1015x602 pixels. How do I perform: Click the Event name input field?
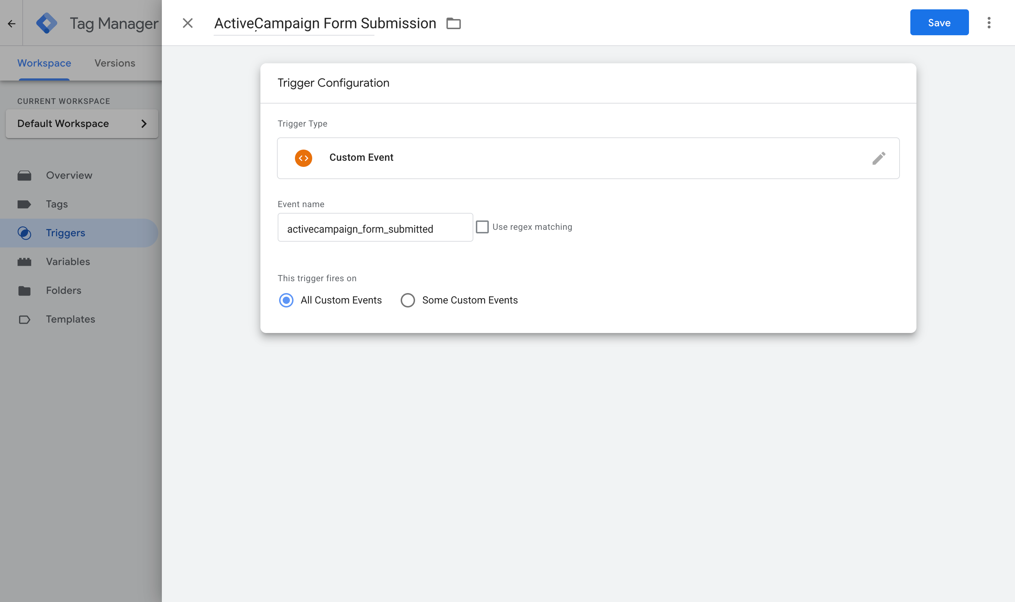(375, 227)
